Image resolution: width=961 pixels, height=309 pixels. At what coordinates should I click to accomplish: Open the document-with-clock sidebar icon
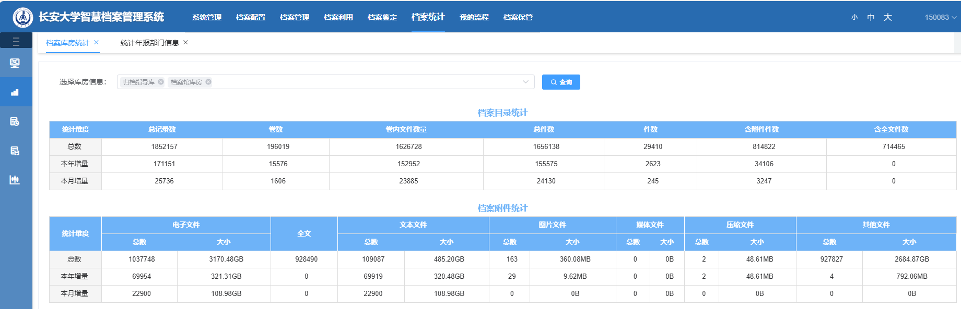coord(15,121)
